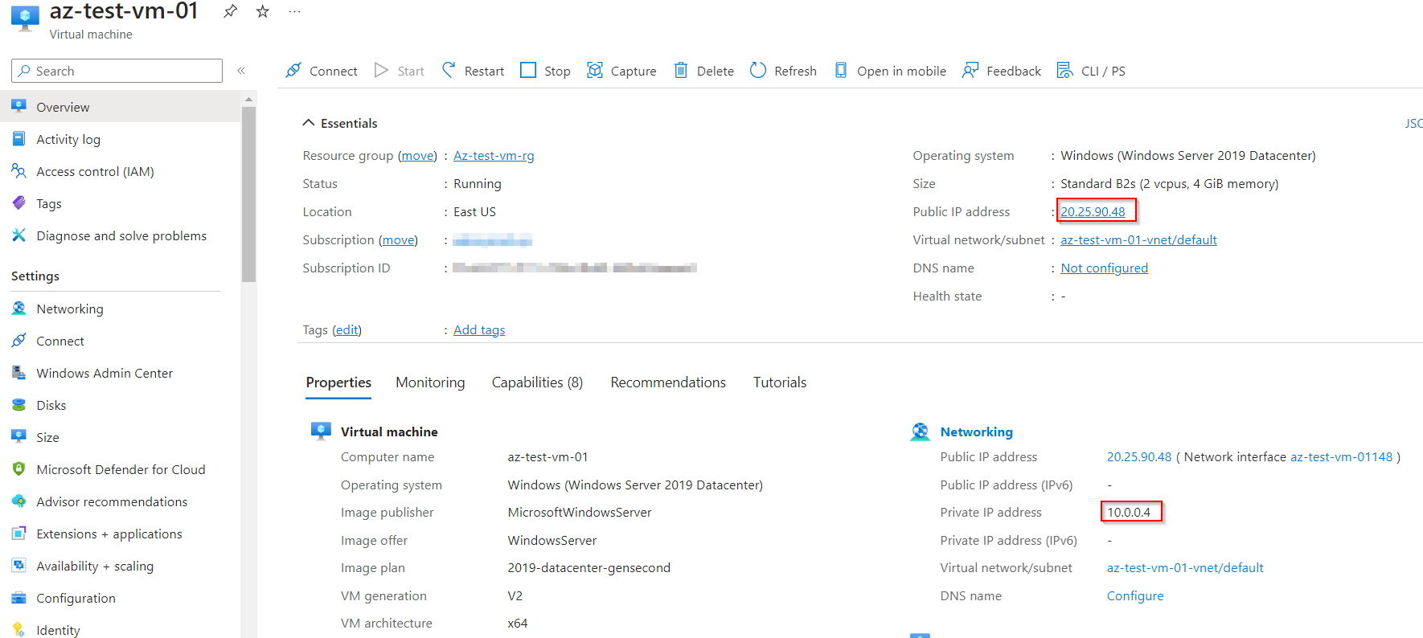Open the Networking heading in Properties
The width and height of the screenshot is (1423, 638).
pyautogui.click(x=976, y=432)
